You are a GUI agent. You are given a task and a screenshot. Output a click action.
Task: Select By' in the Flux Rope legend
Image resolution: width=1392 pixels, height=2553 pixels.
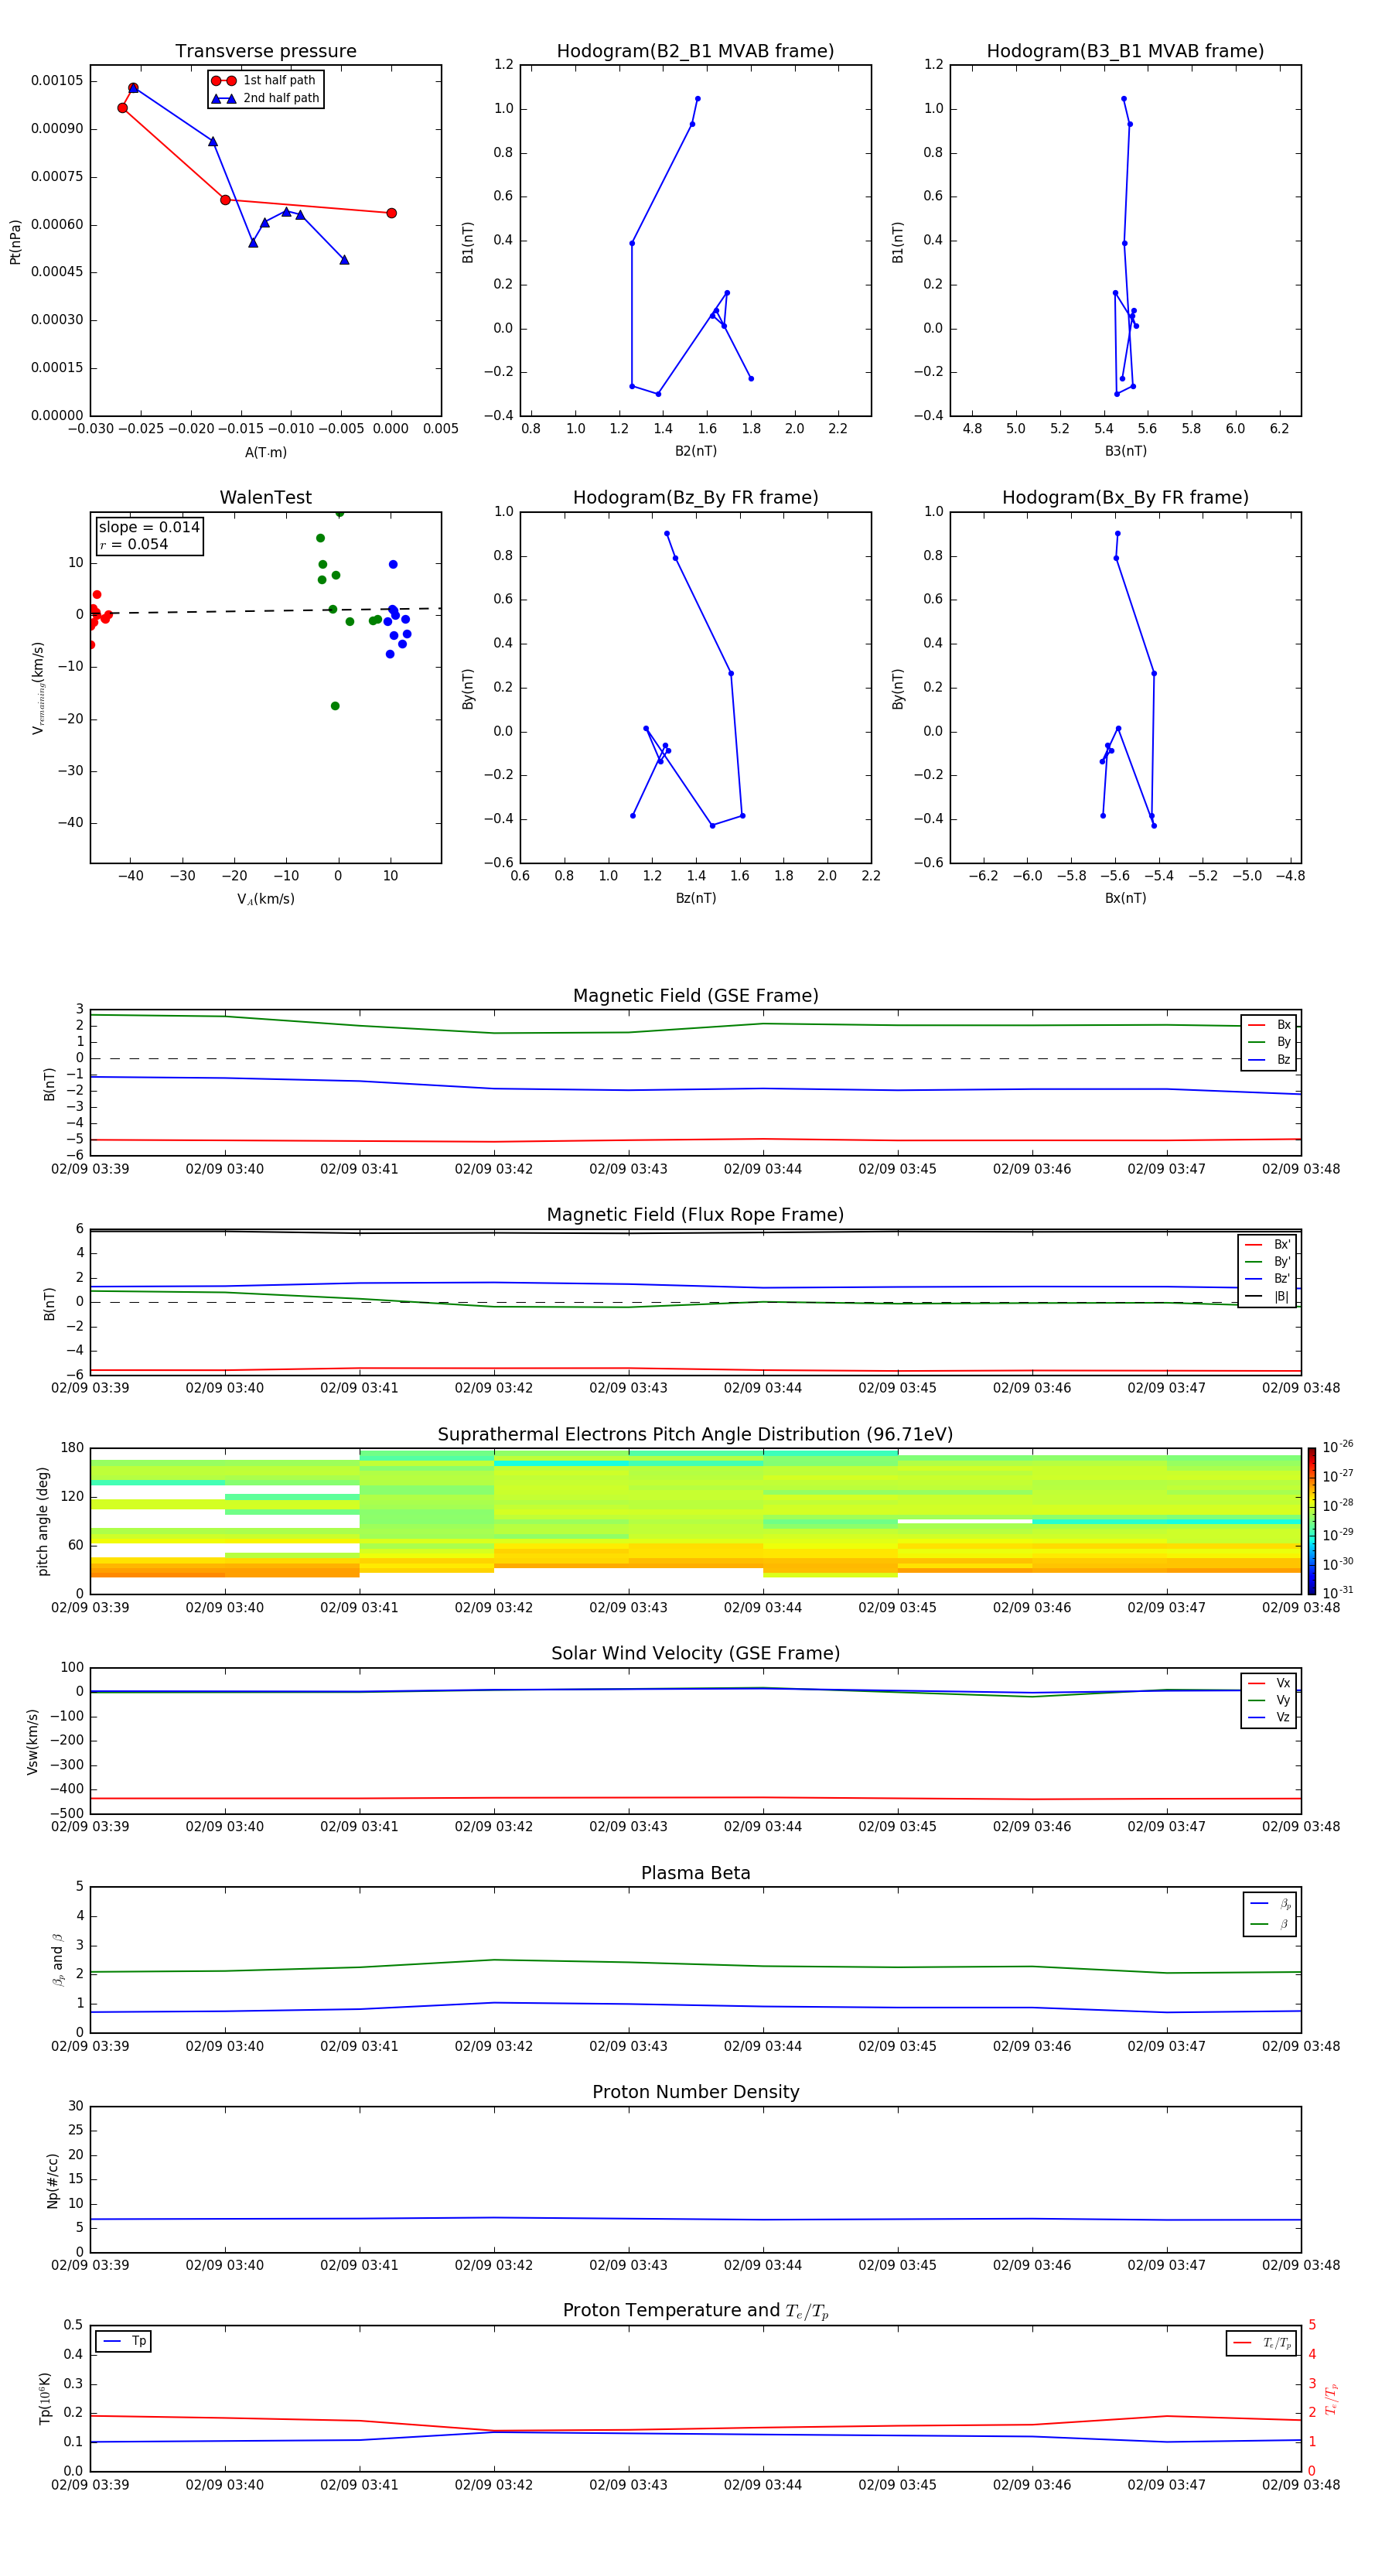(1267, 1262)
